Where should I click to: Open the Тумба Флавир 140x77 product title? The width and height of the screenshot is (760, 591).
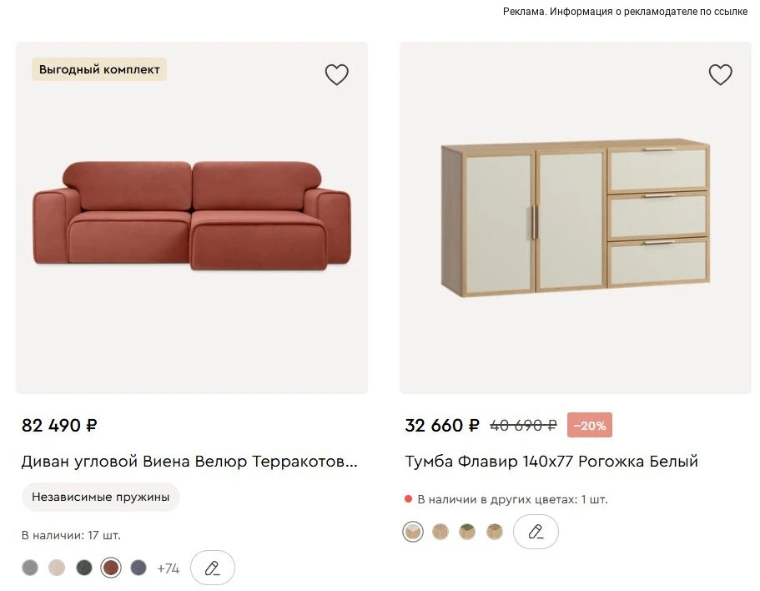[551, 461]
